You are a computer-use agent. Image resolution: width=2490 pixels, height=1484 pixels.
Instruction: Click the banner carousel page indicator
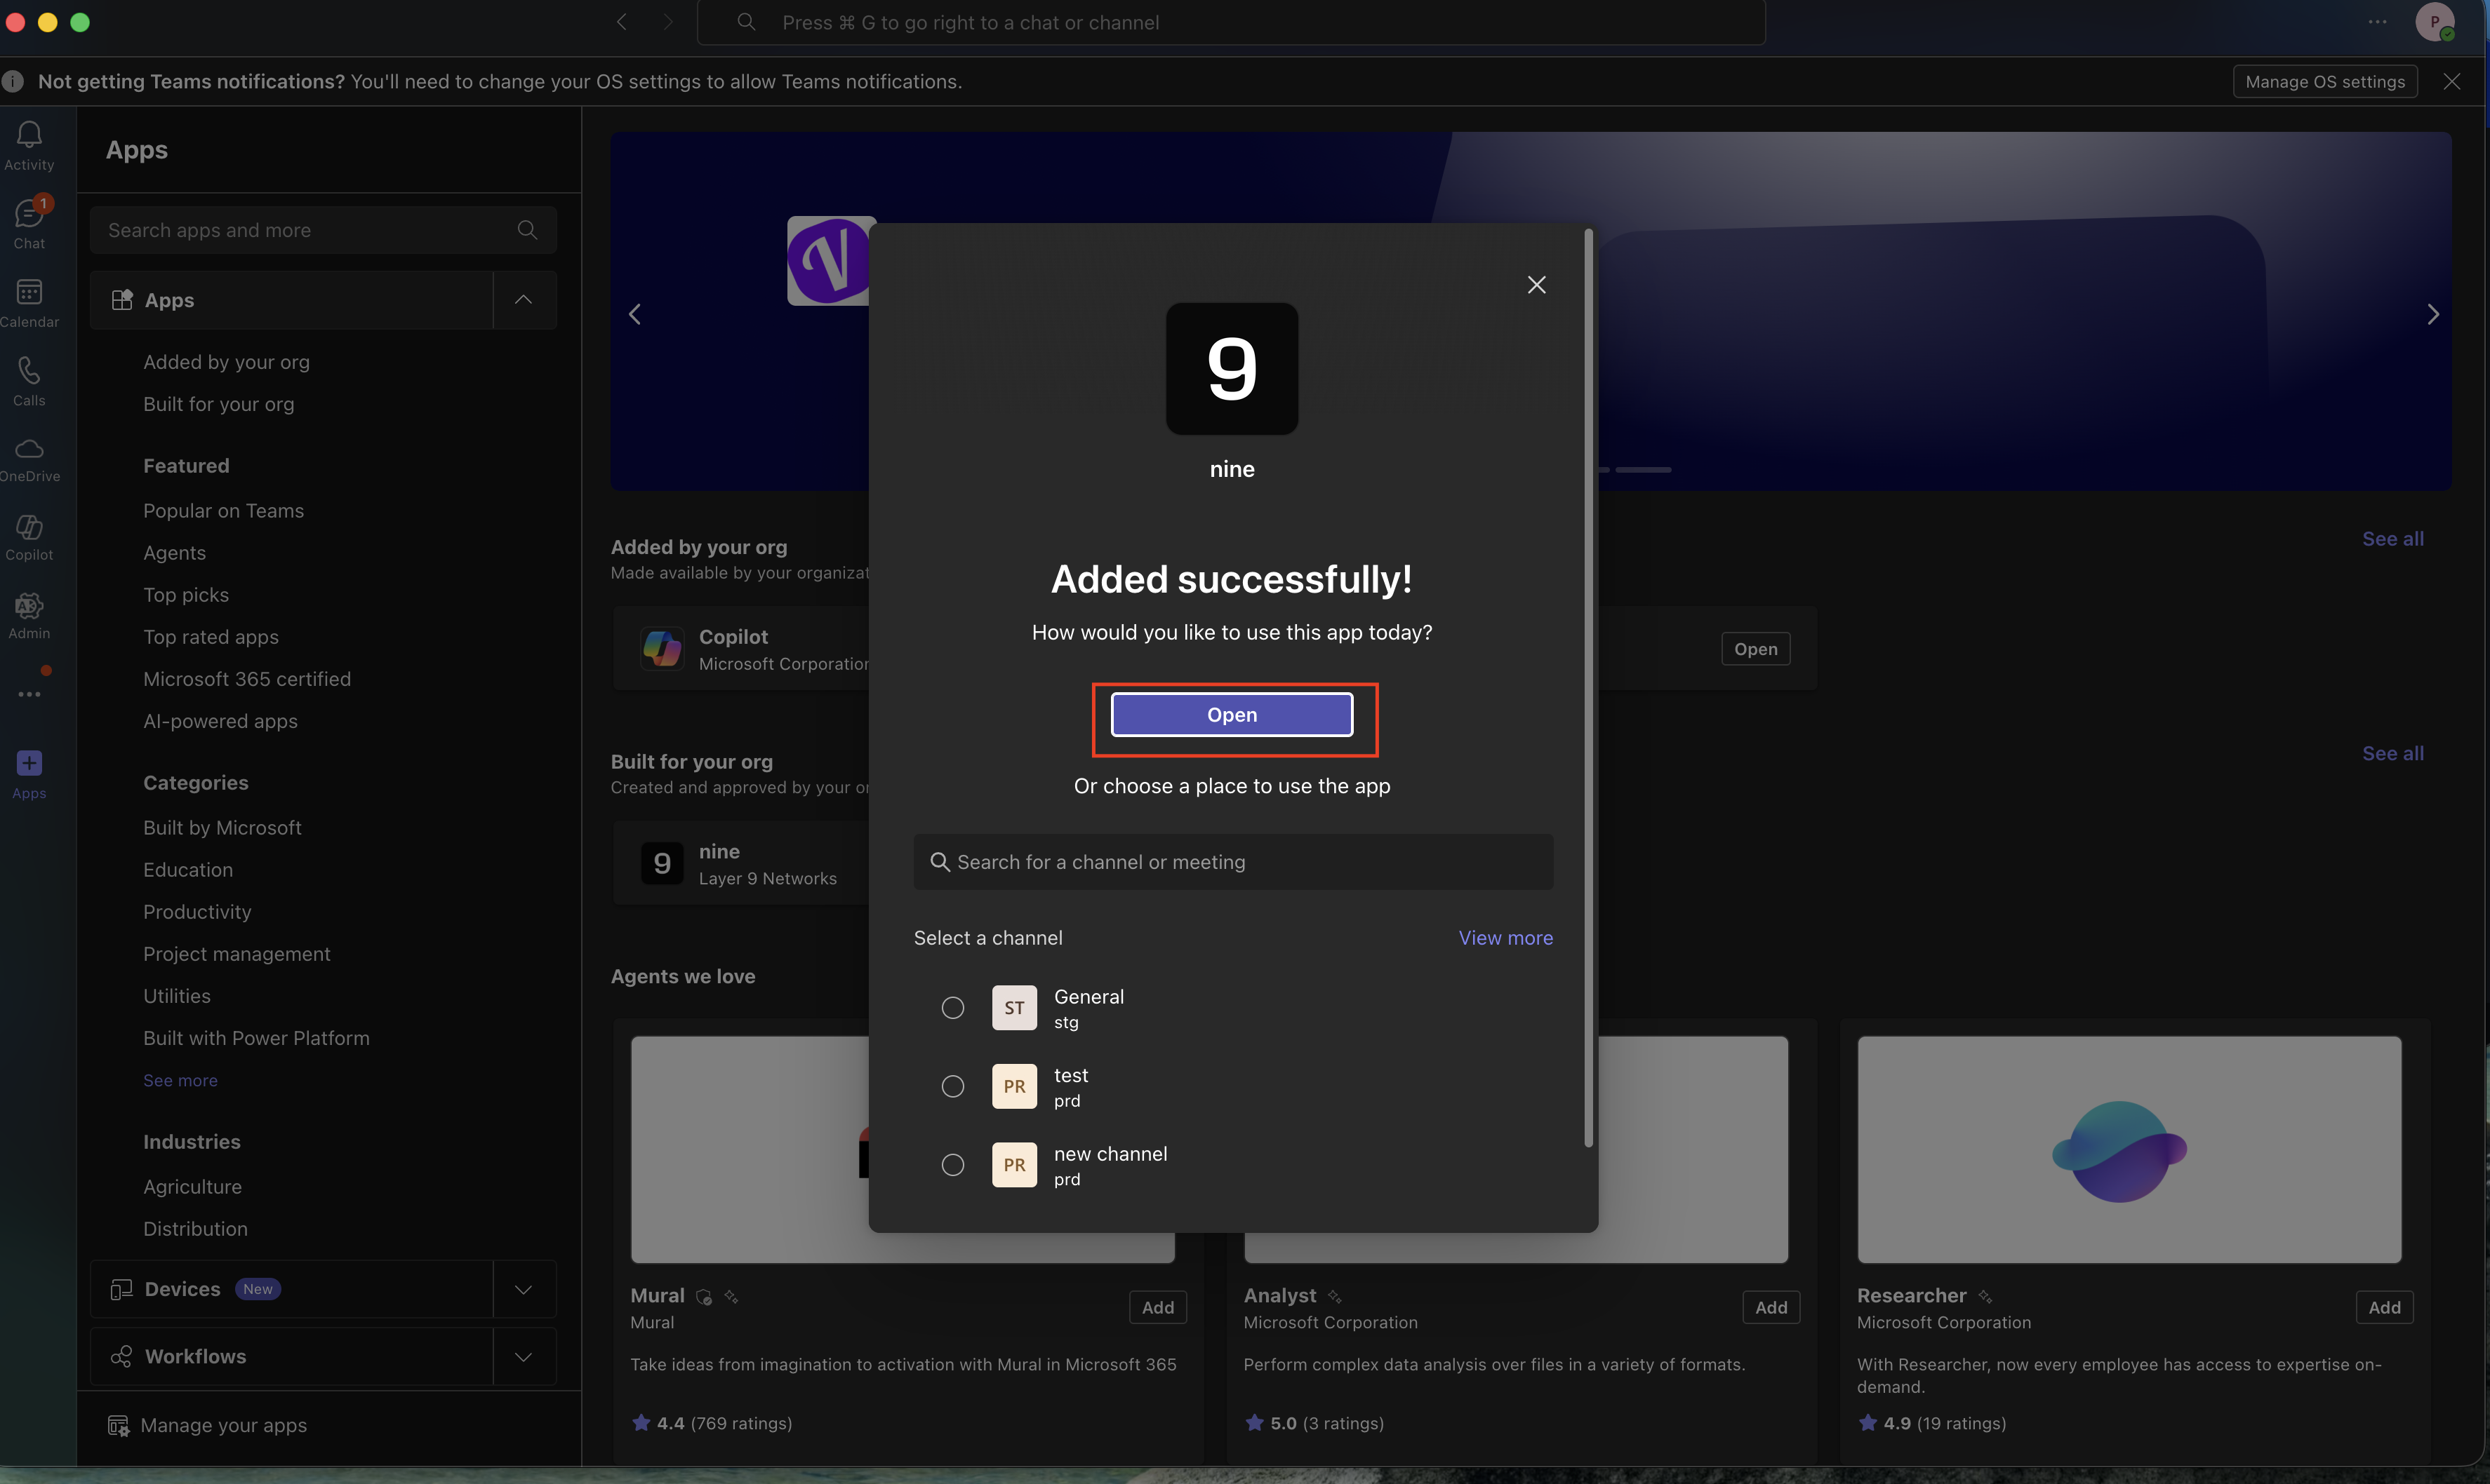(x=1643, y=470)
